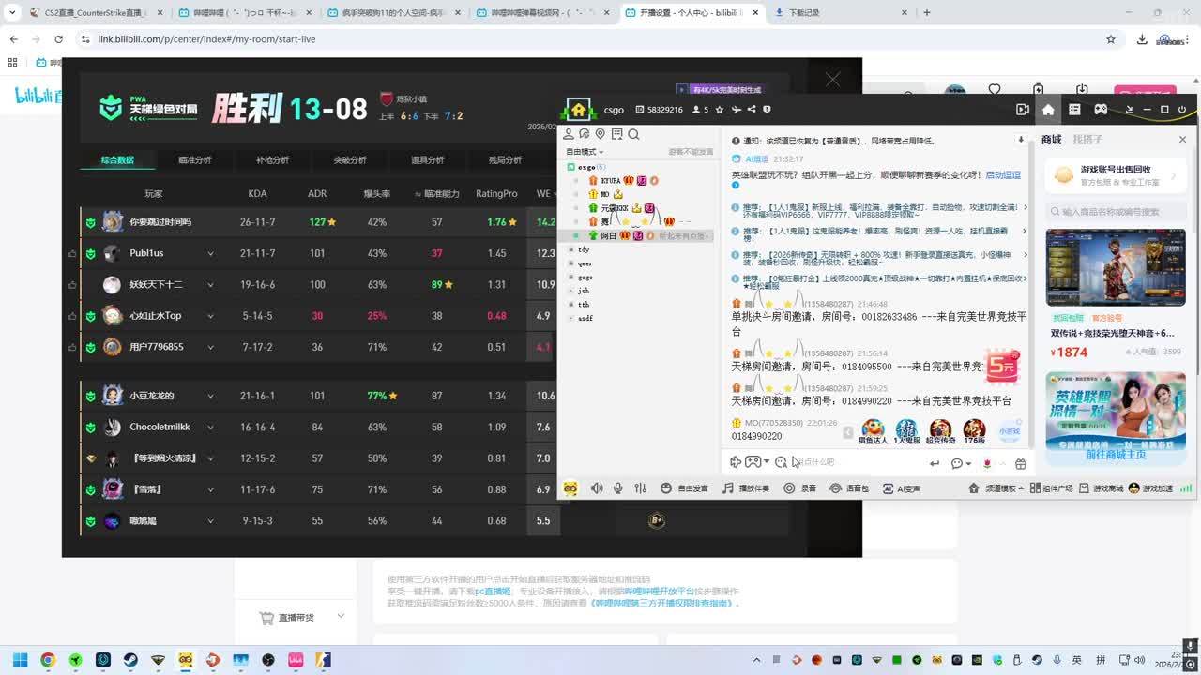Screen dimensions: 1201x675
Task: Switch to the 道具分析 tab
Action: point(427,160)
